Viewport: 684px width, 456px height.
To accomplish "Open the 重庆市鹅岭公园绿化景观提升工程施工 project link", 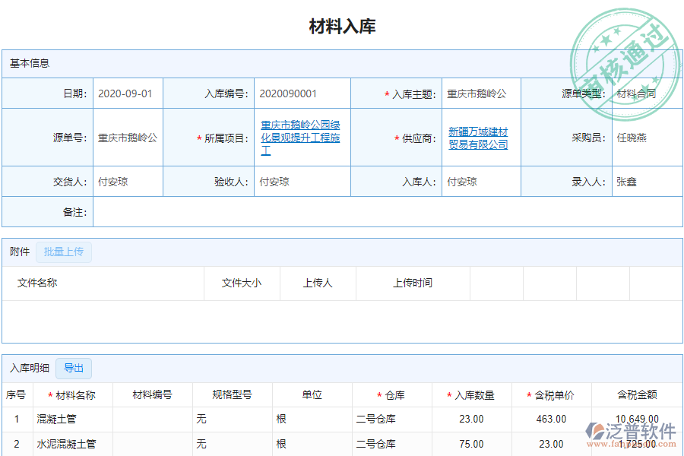I will (301, 138).
